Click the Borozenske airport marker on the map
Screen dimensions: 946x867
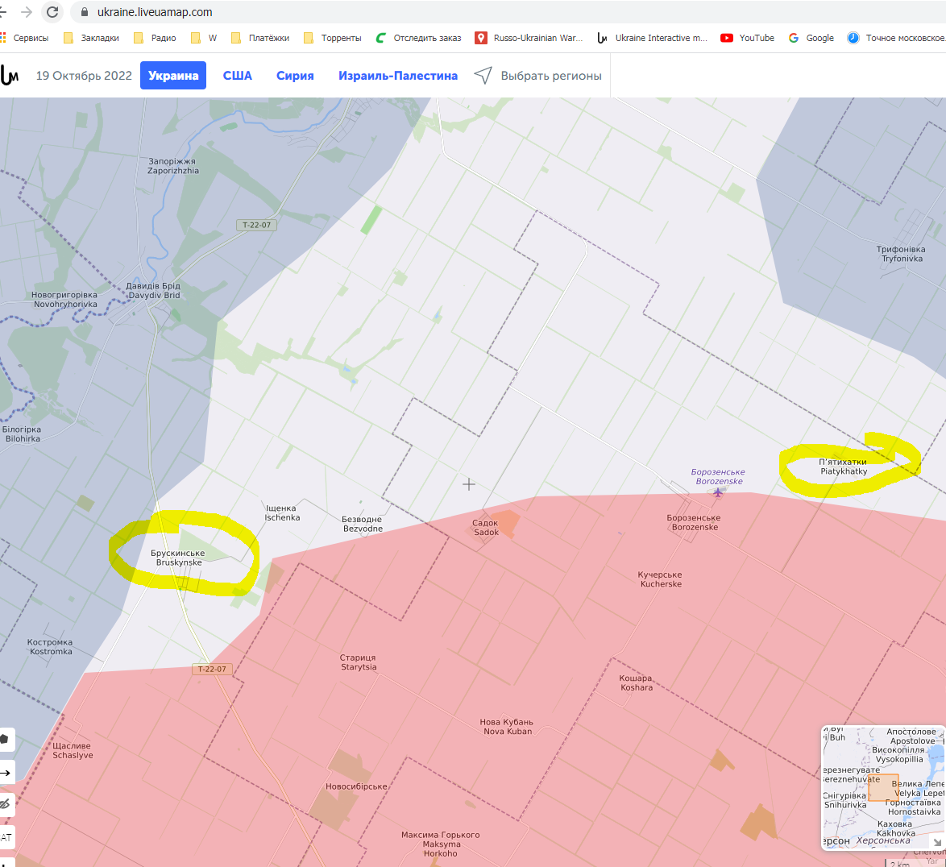tap(718, 493)
